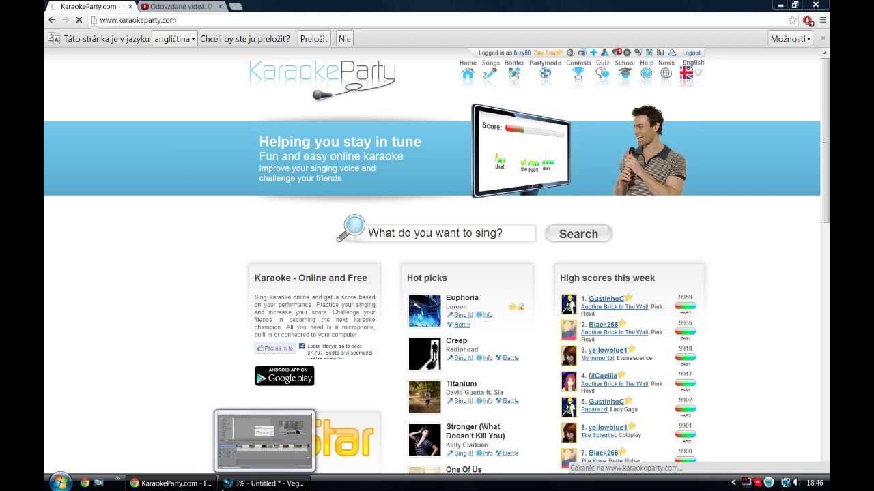
Task: Click the 'What do you want to sing?' search field
Action: click(x=451, y=233)
